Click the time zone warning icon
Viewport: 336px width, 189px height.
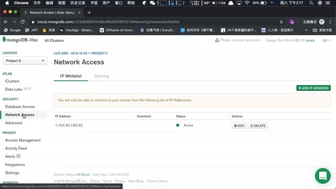click(x=217, y=40)
